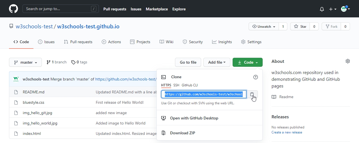Open the Settings repository tab
The width and height of the screenshot is (359, 143).
pyautogui.click(x=251, y=42)
